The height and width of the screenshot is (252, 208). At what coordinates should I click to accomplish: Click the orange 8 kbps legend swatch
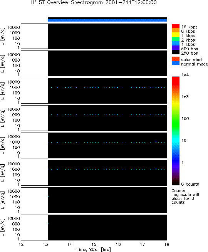[176, 30]
